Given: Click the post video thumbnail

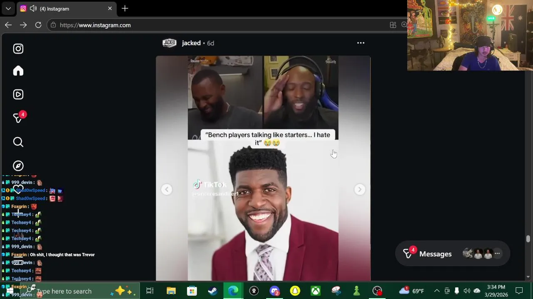Looking at the screenshot, I should [263, 168].
